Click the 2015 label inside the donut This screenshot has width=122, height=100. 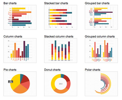point(61,84)
